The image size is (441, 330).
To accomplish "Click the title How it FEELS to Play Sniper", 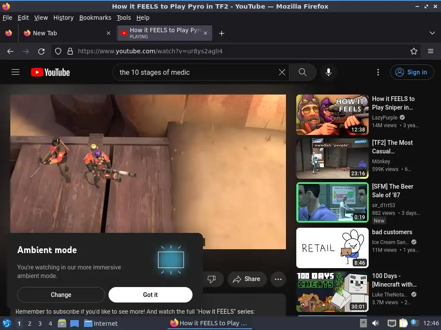I will (393, 103).
